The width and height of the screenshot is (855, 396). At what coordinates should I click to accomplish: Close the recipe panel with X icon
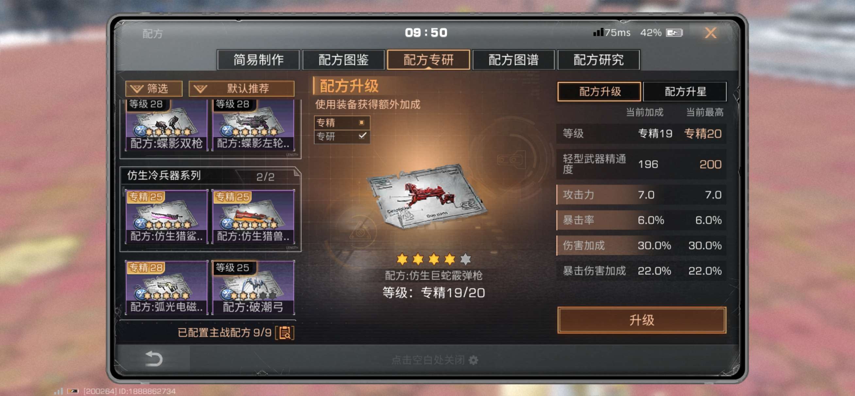pos(710,33)
